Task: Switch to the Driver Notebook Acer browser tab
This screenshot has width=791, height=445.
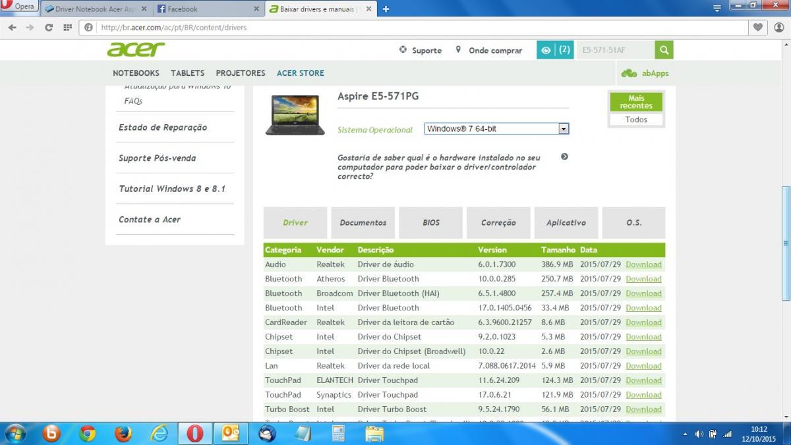Action: (96, 9)
